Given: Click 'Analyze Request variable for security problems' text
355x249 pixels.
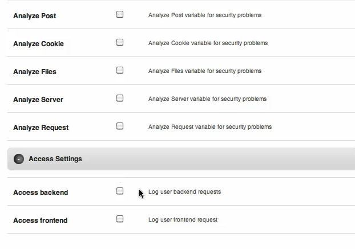Looking at the screenshot, I should (x=210, y=126).
